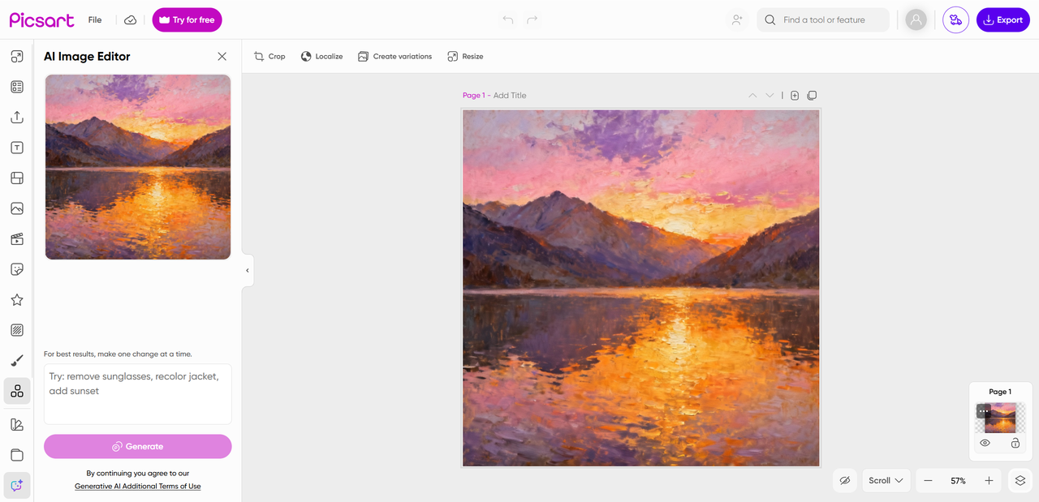1039x502 pixels.
Task: Open the Video clapperboard panel in sidebar
Action: pyautogui.click(x=17, y=239)
